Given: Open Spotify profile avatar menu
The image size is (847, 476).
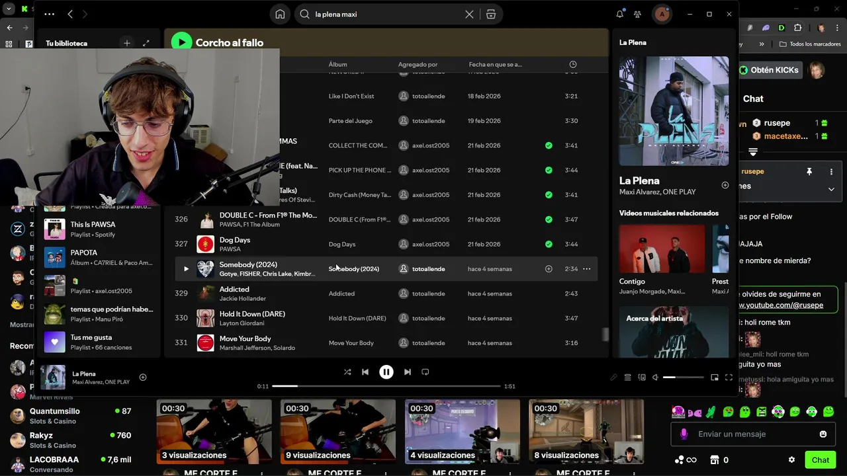Looking at the screenshot, I should [x=662, y=14].
